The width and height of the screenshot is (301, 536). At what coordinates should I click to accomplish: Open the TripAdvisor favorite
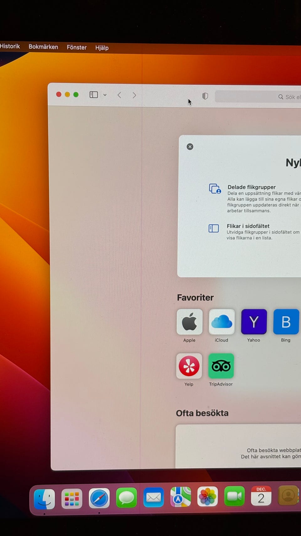tap(221, 366)
